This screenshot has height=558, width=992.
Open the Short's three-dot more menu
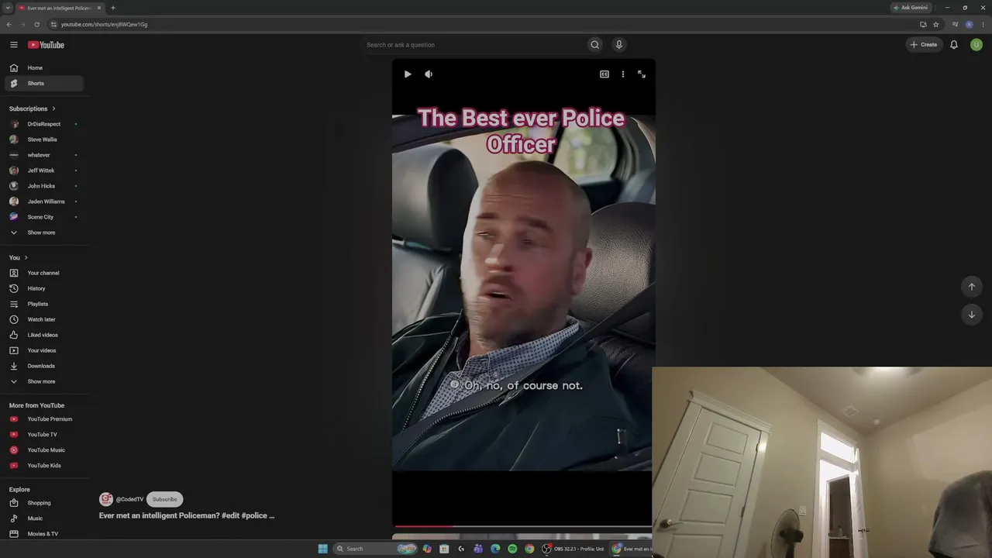(x=623, y=74)
